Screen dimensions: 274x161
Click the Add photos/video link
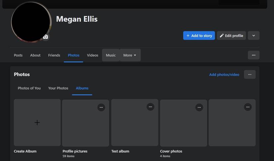(x=224, y=75)
